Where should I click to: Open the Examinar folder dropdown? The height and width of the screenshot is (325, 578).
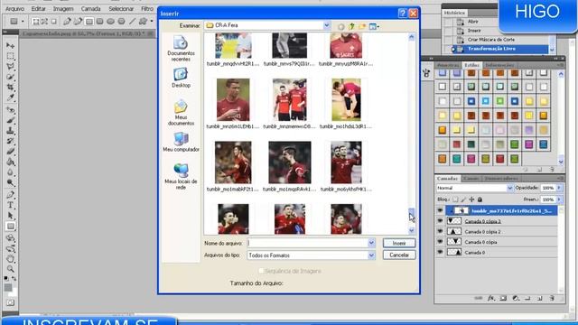327,25
